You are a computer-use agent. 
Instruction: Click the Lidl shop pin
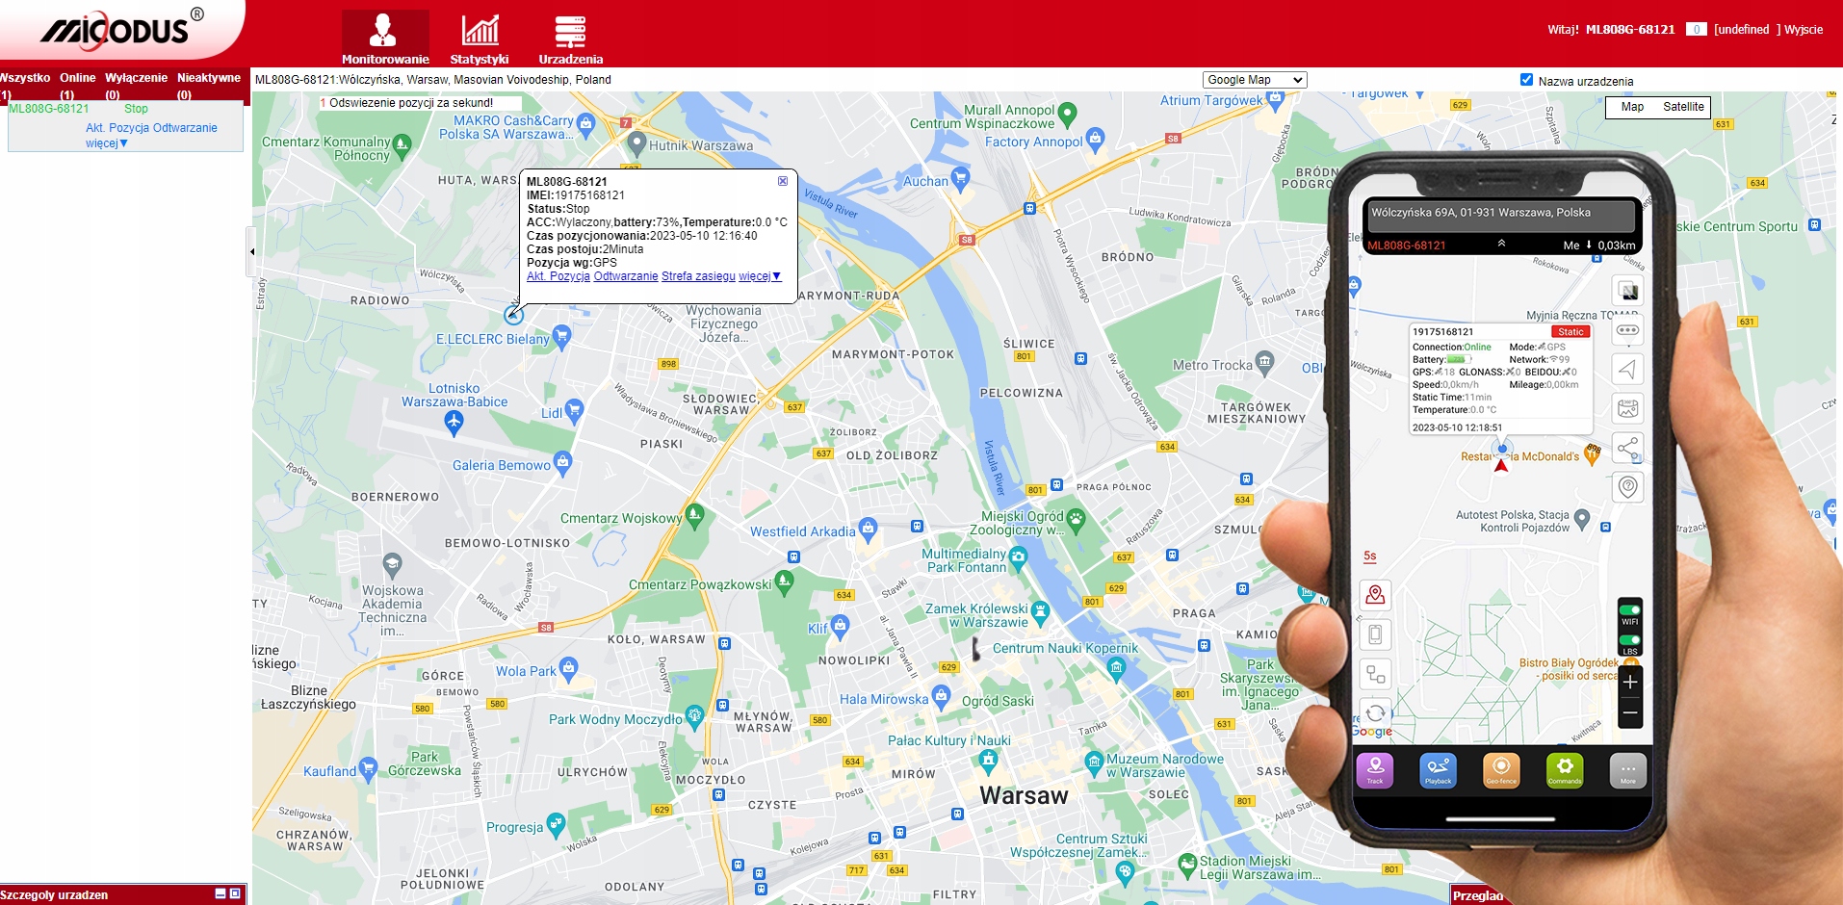(575, 411)
